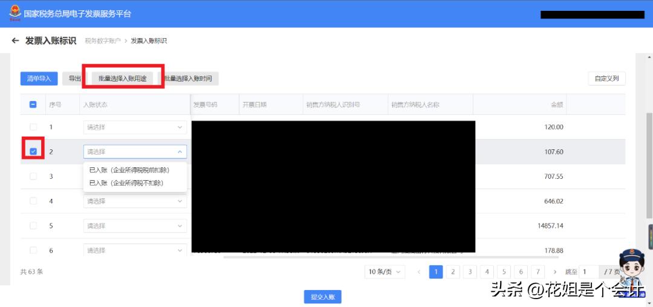This screenshot has width=653, height=307.
Task: Click 批量选择入账时间 button
Action: [188, 79]
